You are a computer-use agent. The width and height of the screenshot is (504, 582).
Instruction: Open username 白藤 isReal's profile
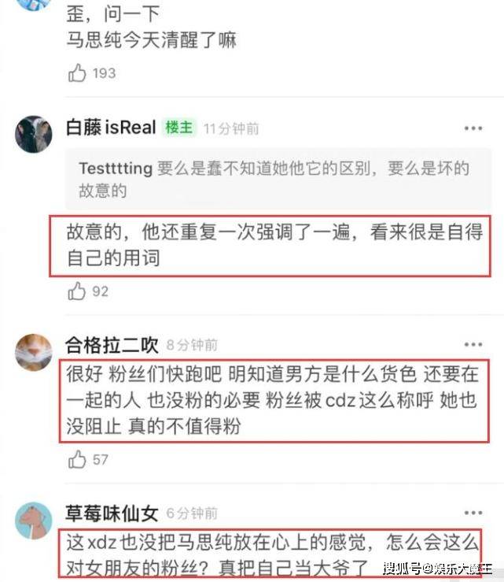click(x=111, y=128)
